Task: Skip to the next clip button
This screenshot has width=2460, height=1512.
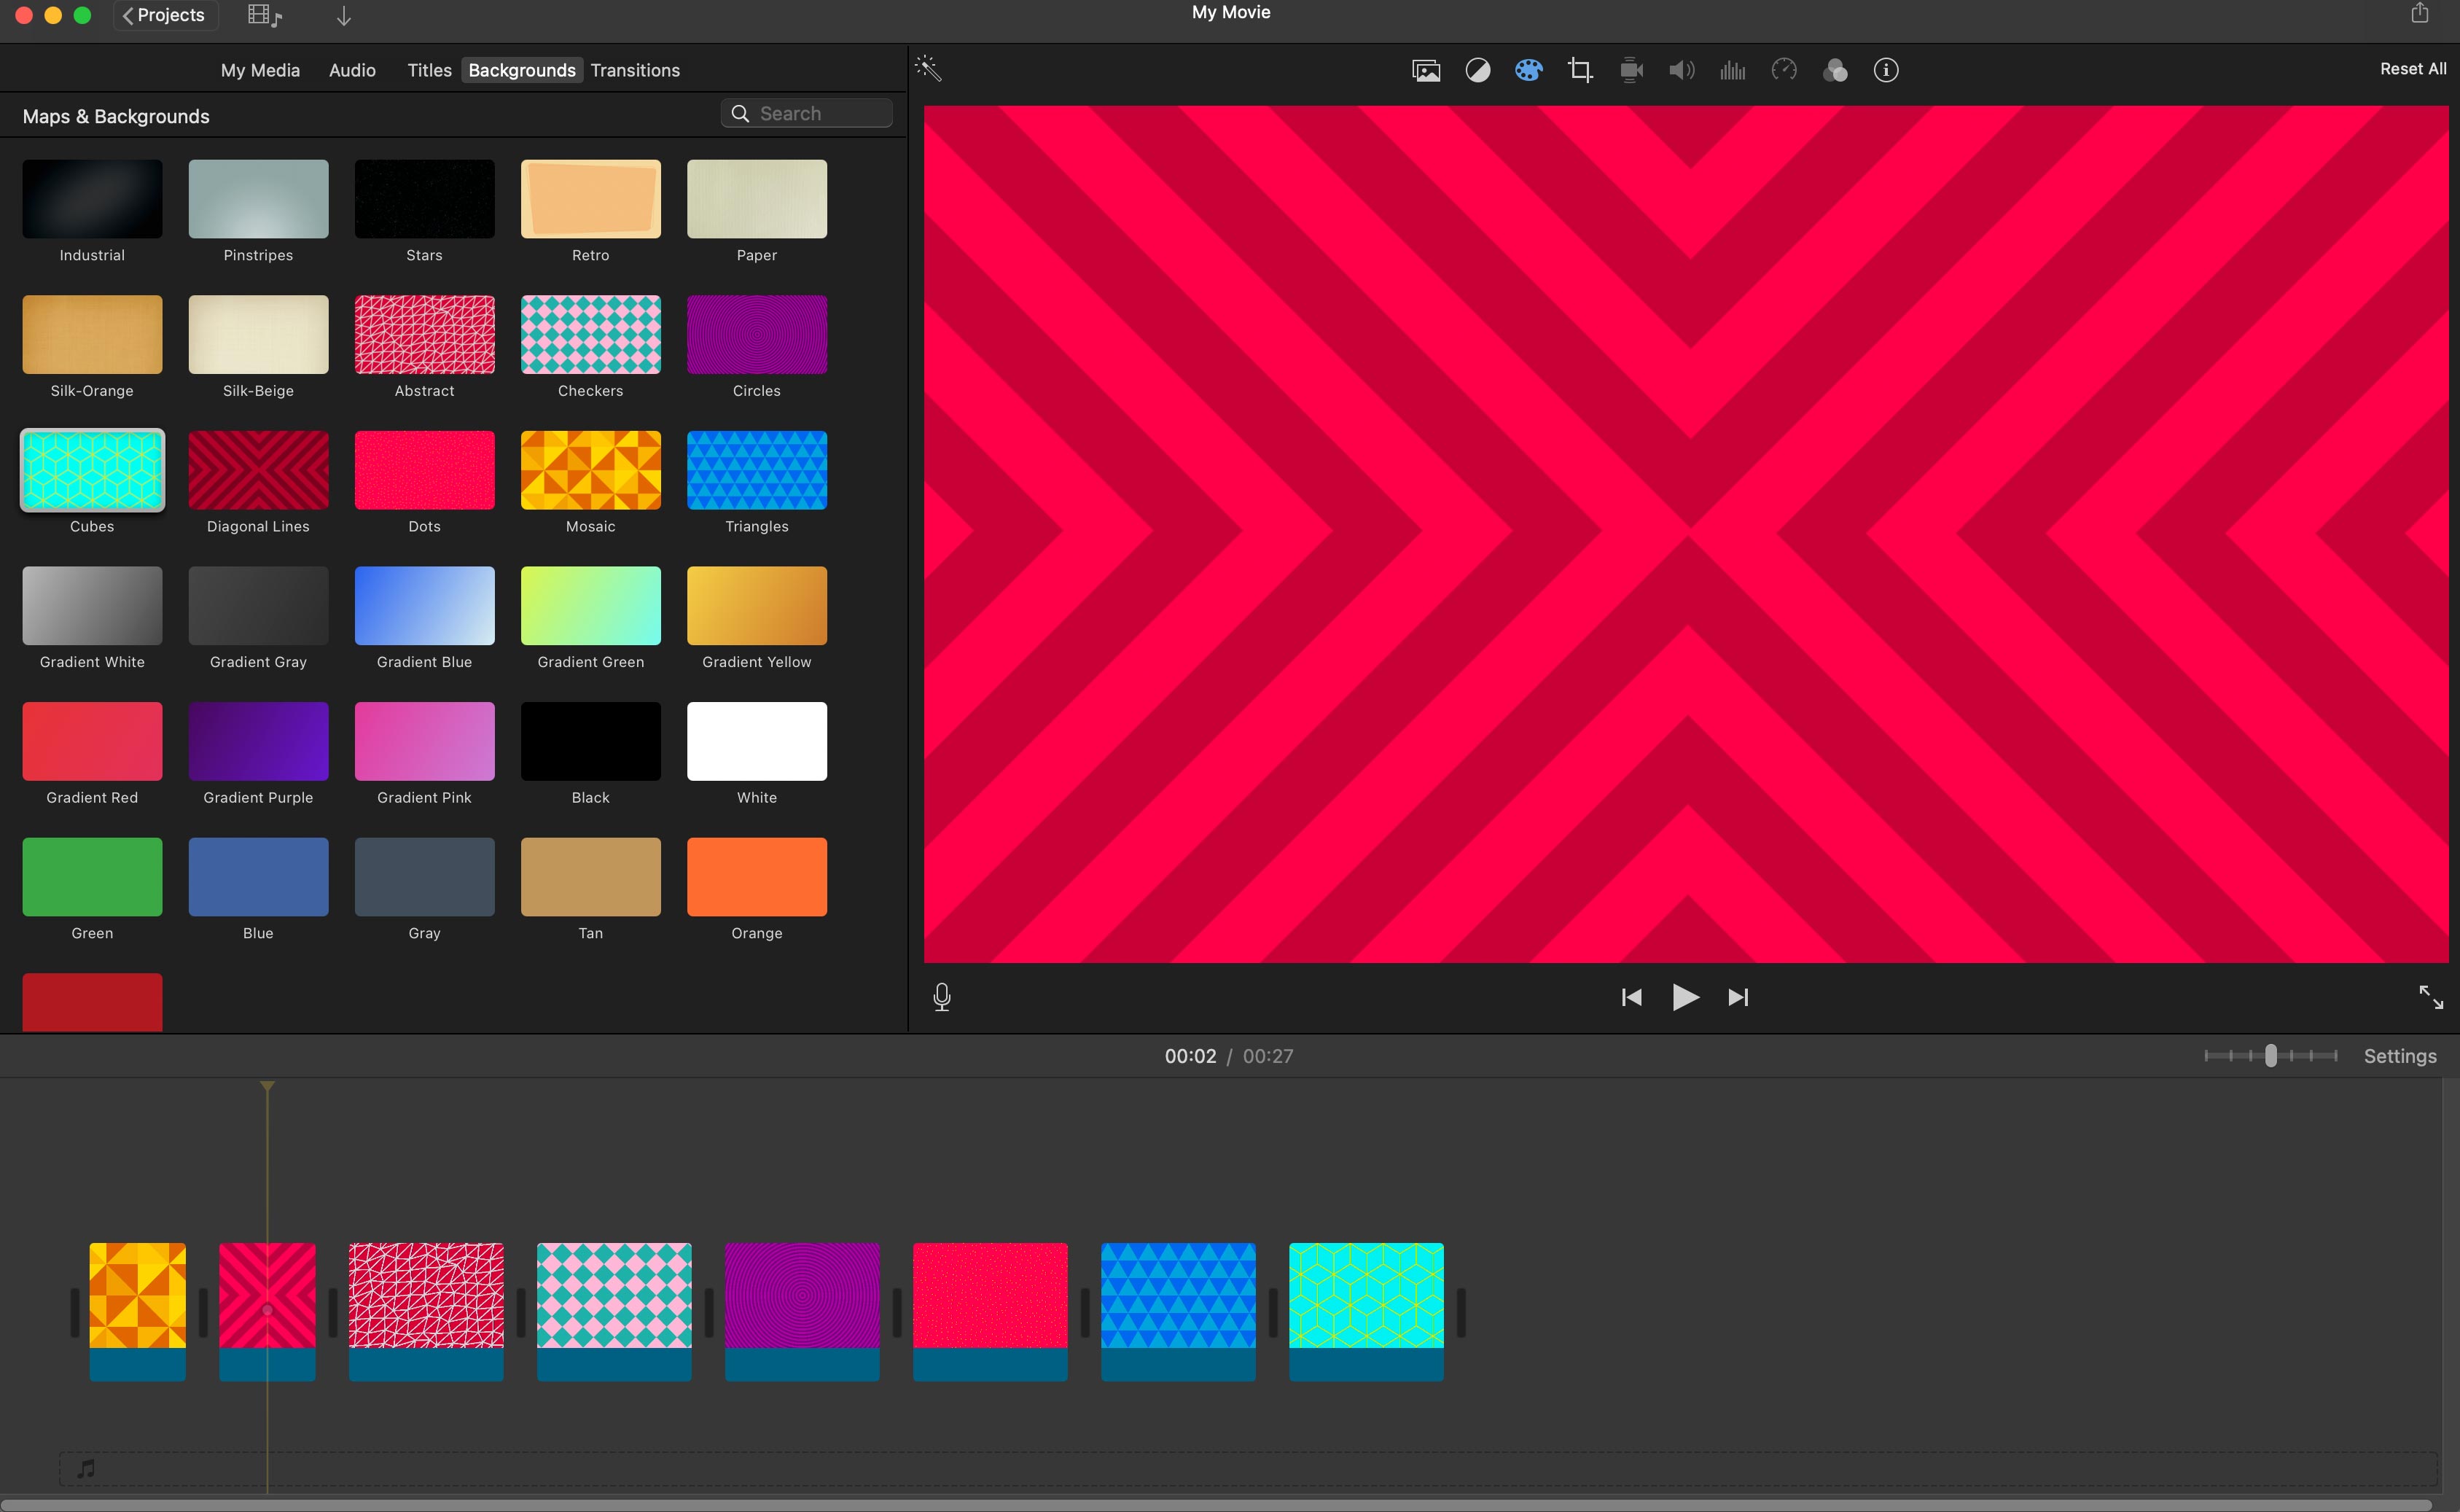Action: (x=1738, y=997)
